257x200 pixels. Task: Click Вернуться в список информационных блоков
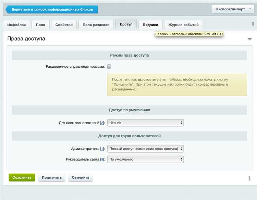click(52, 9)
